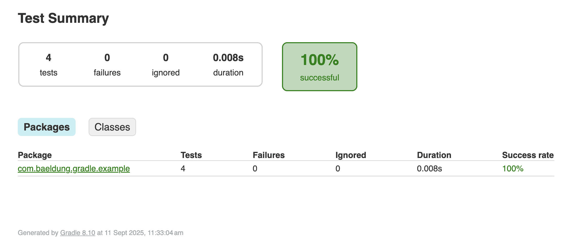Click the 0.008s duration in the table row
Viewport: 575px width, 251px height.
pyautogui.click(x=429, y=169)
